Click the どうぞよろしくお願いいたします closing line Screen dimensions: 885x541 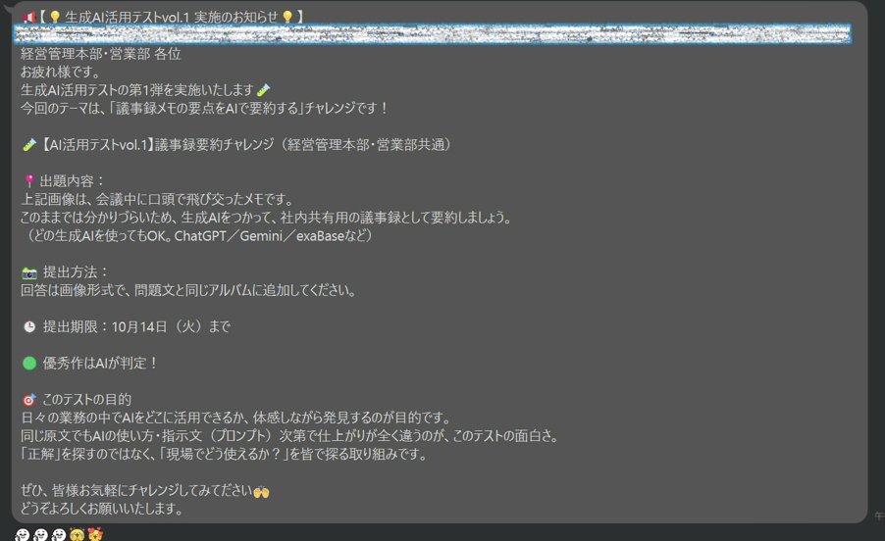[101, 510]
